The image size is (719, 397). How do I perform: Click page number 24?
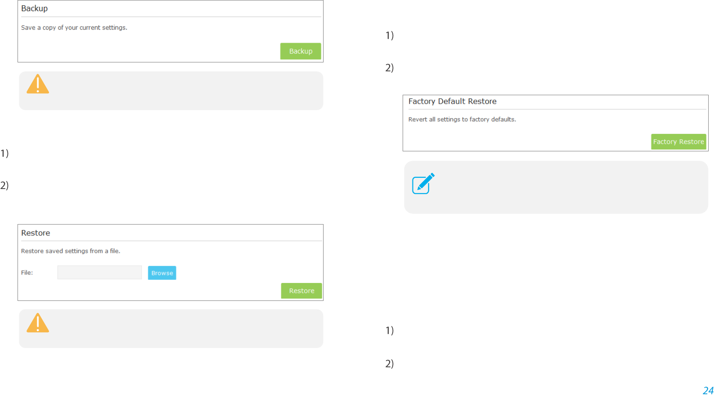tap(708, 390)
